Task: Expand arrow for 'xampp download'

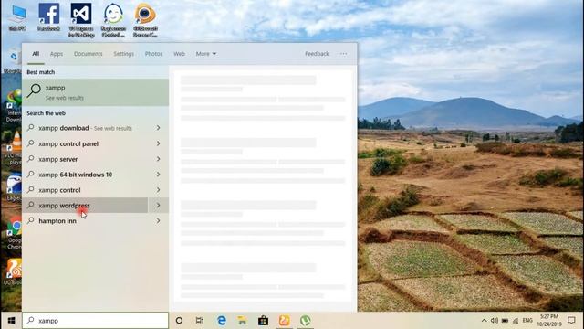Action: click(158, 128)
